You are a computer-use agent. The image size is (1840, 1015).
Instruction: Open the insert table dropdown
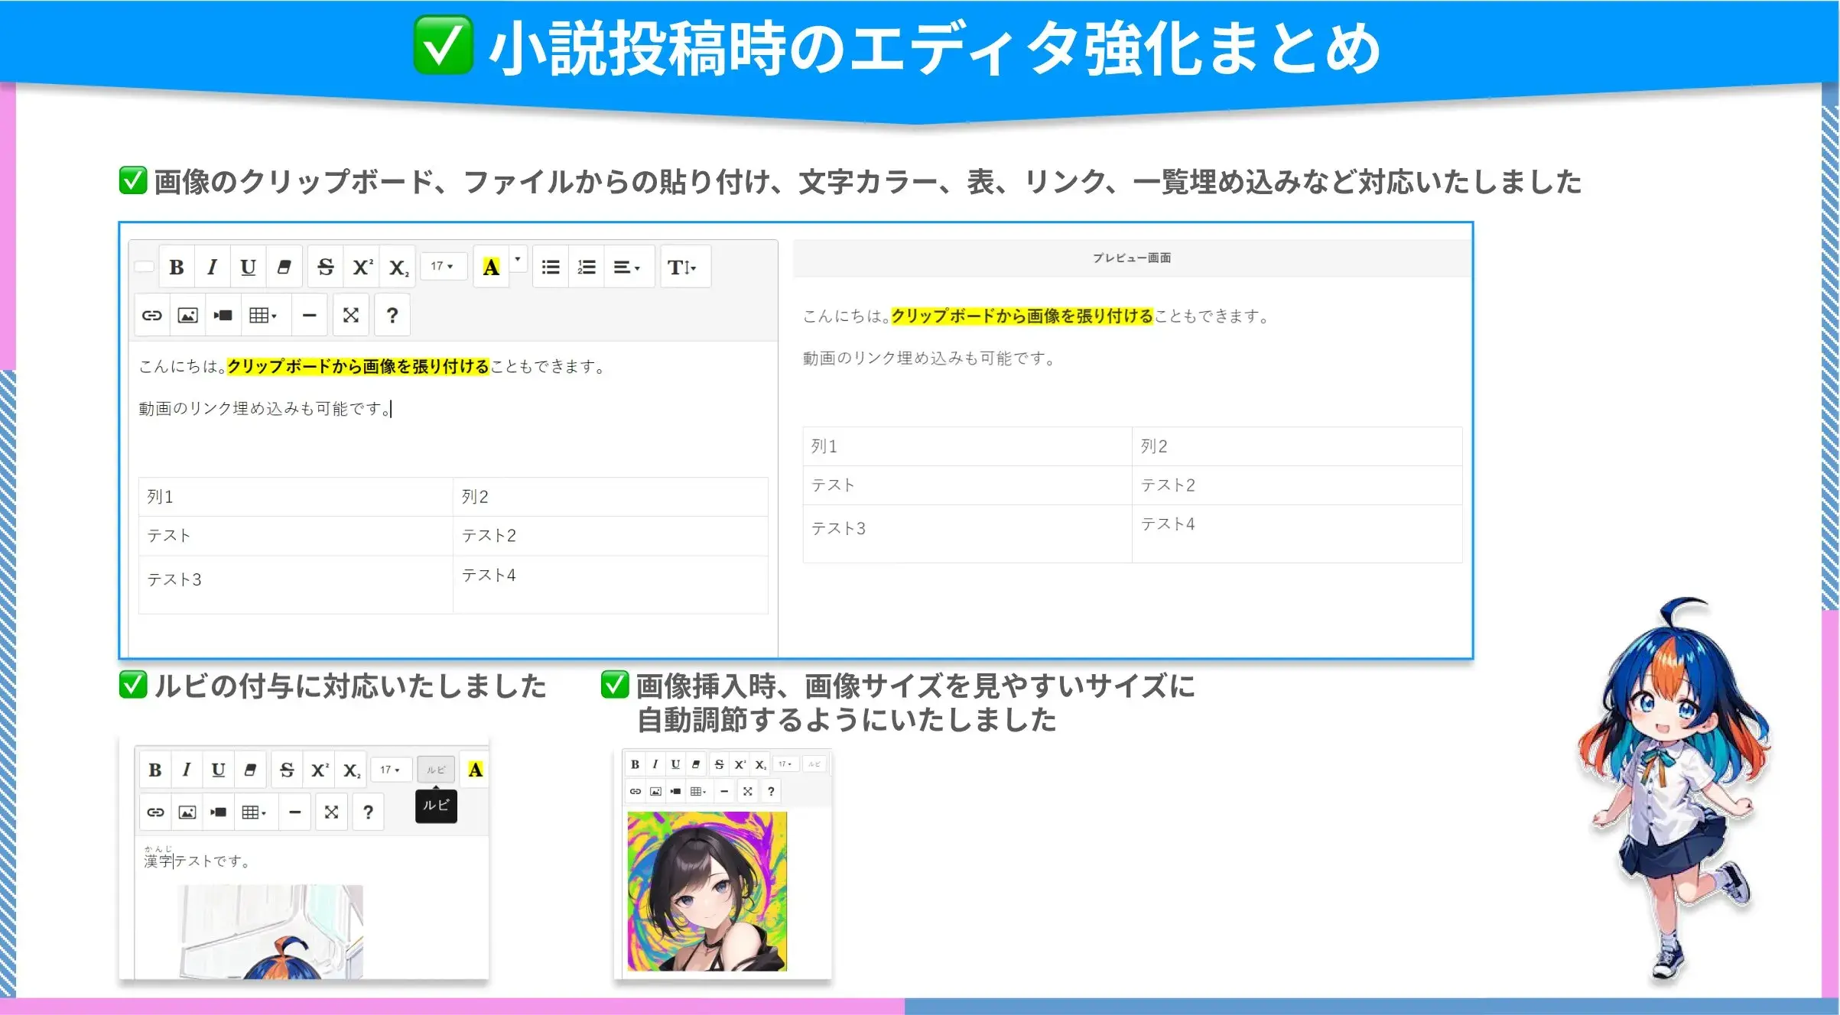(x=263, y=315)
